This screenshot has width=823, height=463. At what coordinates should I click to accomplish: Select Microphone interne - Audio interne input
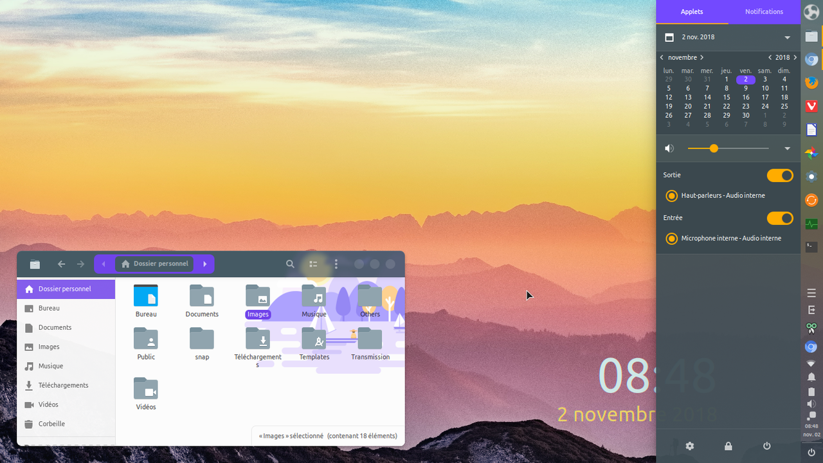point(723,239)
